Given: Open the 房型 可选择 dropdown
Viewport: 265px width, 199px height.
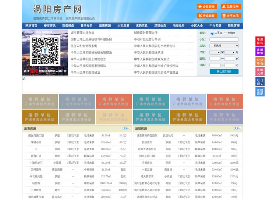Looking at the screenshot, I should (224, 46).
